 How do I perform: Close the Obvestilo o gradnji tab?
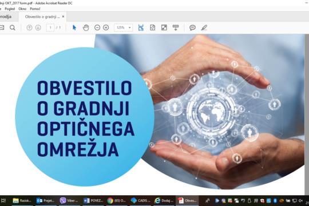click(x=63, y=17)
